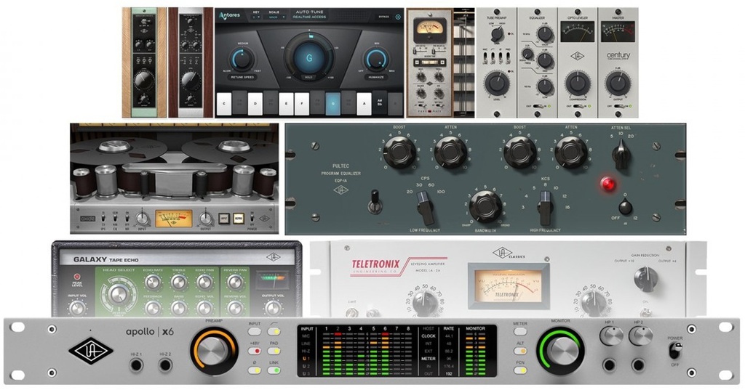Flip the Apollo x6 Power switch
The height and width of the screenshot is (390, 745).
point(675,351)
